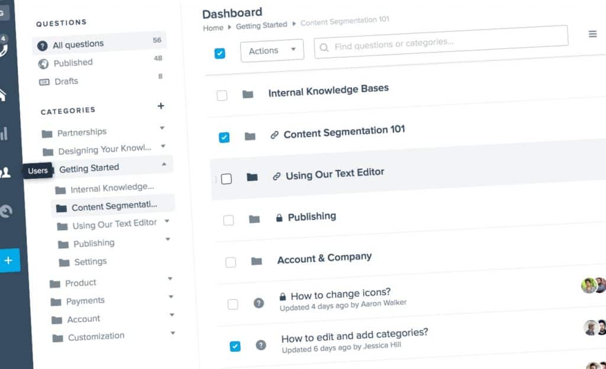Expand the Customization category arrow
606x369 pixels.
click(x=173, y=333)
